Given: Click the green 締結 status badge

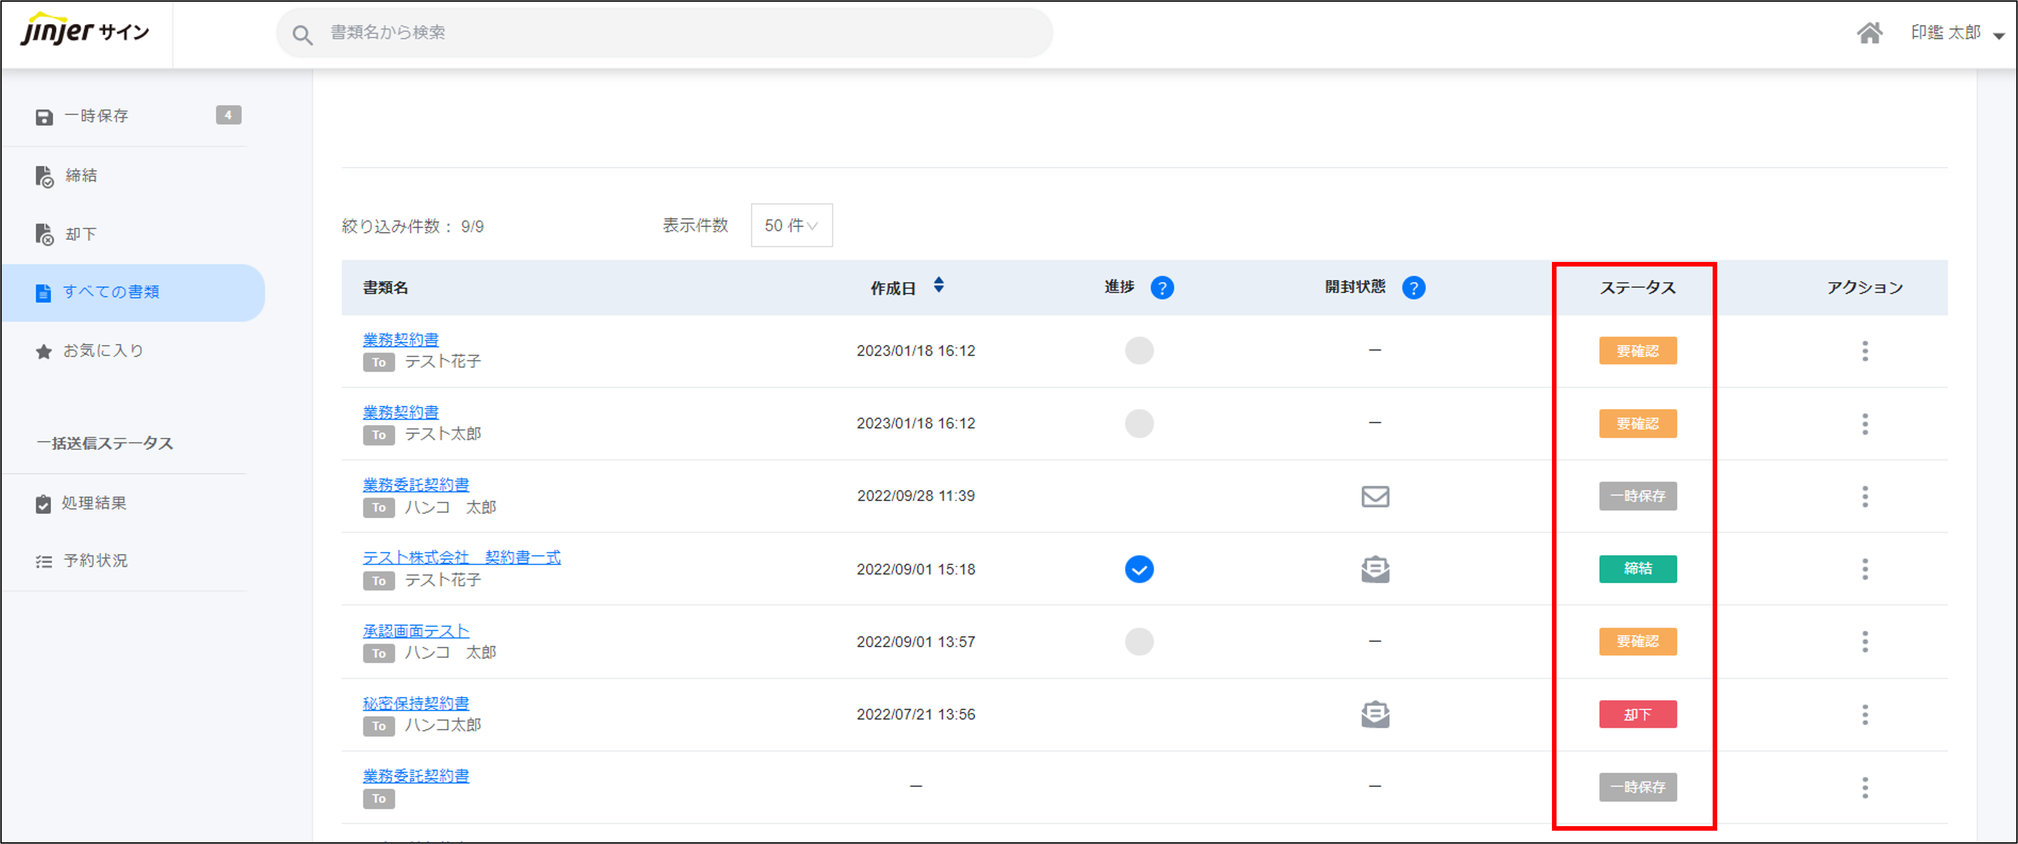Looking at the screenshot, I should click(1637, 569).
